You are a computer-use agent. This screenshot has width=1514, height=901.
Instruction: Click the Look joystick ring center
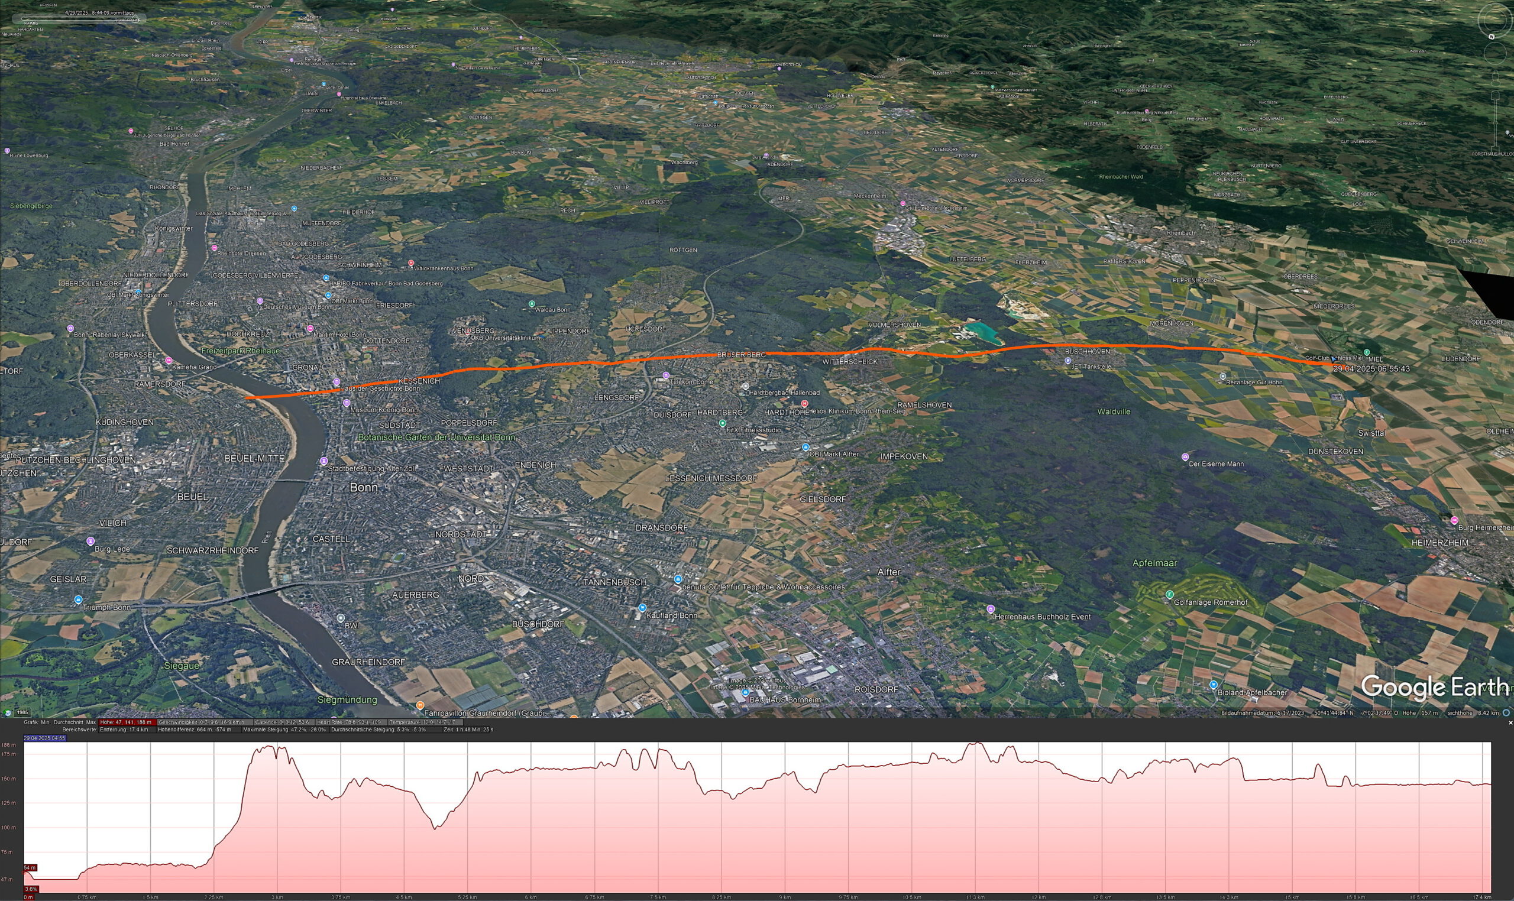(1494, 21)
